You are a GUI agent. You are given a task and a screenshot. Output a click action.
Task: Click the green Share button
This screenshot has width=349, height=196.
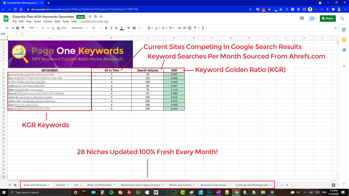(x=328, y=19)
